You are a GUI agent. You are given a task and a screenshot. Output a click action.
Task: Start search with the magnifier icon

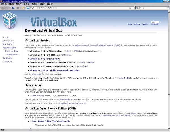click(x=167, y=8)
